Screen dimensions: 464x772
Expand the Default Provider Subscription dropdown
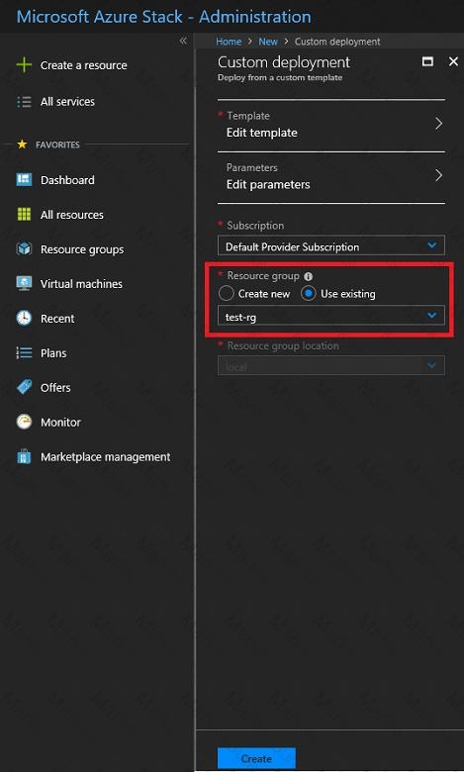point(331,245)
